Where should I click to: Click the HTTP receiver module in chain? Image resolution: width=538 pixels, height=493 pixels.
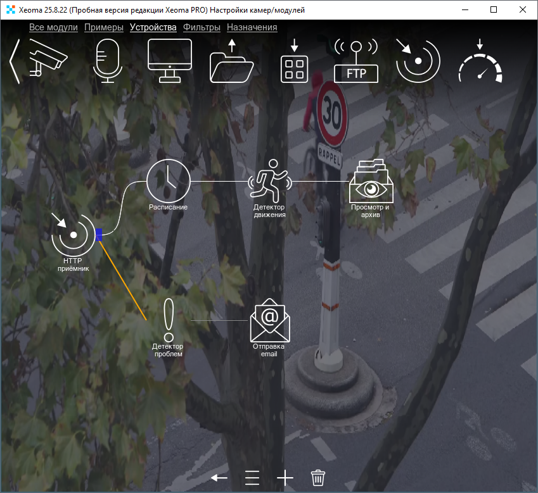coord(74,235)
